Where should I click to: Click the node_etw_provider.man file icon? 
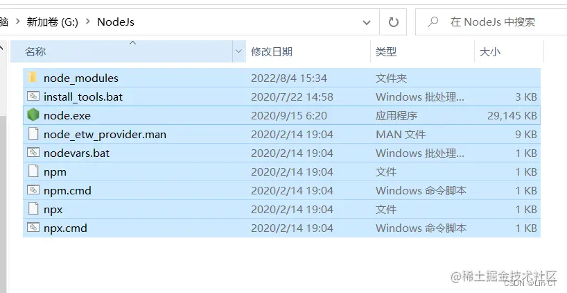click(x=33, y=134)
